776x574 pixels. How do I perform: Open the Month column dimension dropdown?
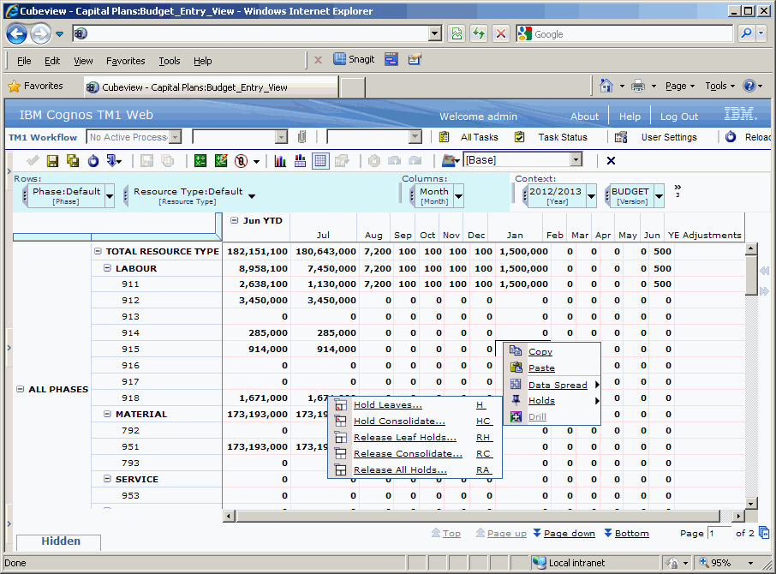click(x=459, y=196)
